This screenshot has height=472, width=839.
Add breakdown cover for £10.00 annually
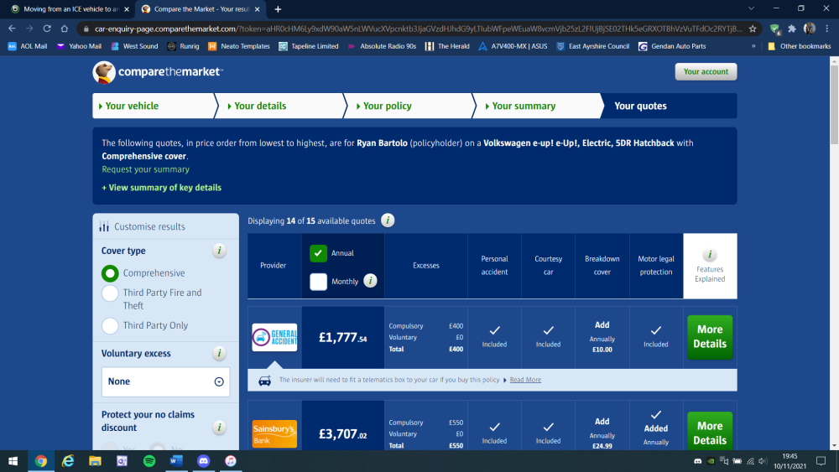(x=602, y=337)
